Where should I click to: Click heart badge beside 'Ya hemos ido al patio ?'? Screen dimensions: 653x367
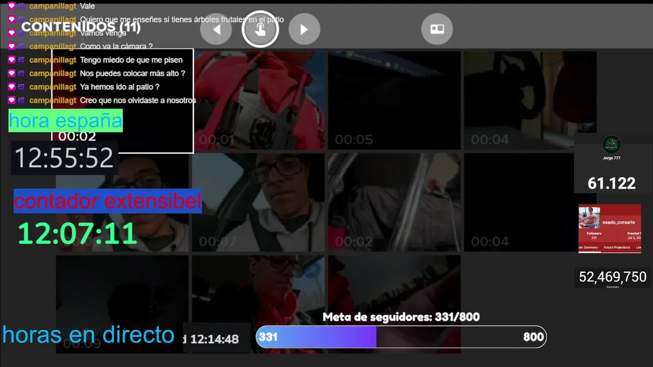click(12, 87)
